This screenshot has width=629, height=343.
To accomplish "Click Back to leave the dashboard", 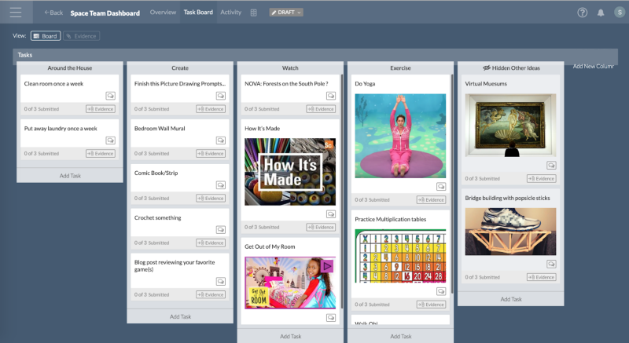I will pos(53,13).
